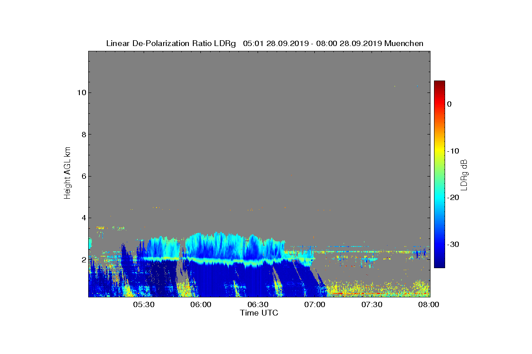Click the 10 km height tick label

81,92
